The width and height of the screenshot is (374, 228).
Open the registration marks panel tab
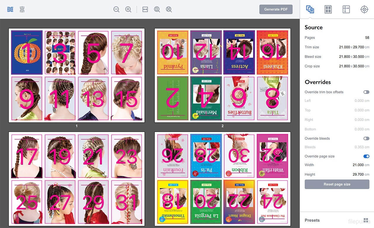(364, 10)
